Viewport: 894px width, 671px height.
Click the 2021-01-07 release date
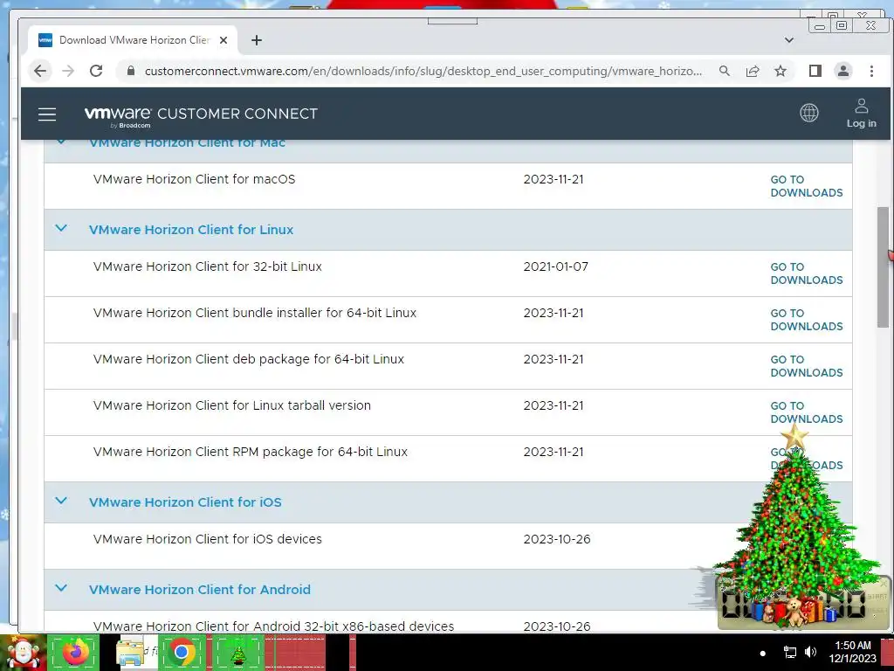(556, 266)
